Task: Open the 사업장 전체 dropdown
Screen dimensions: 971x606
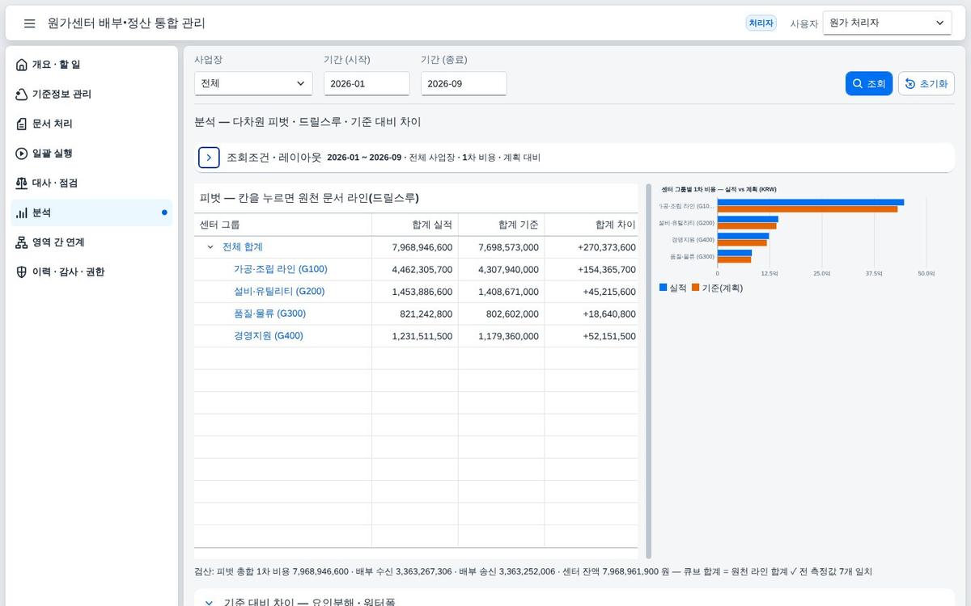Action: (253, 83)
